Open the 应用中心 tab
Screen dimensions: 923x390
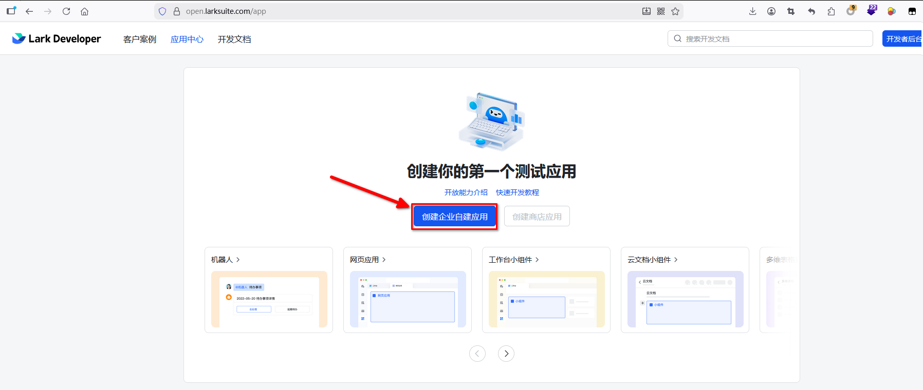187,40
